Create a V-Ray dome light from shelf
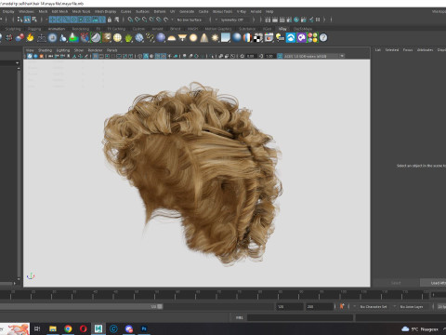This screenshot has width=446, height=335. point(171,38)
